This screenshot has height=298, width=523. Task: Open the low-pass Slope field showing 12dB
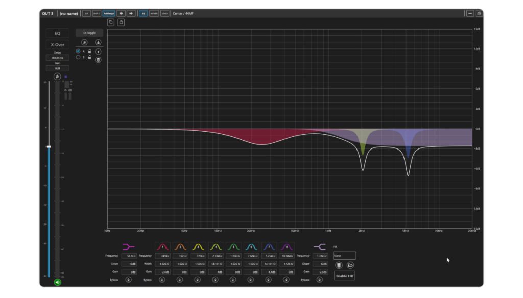320,264
